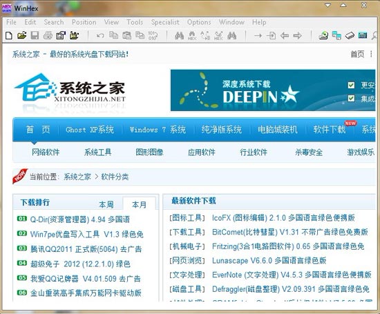The width and height of the screenshot is (380, 314).
Task: Click the DEEPIN 深度系统下载 banner
Action: point(273,90)
